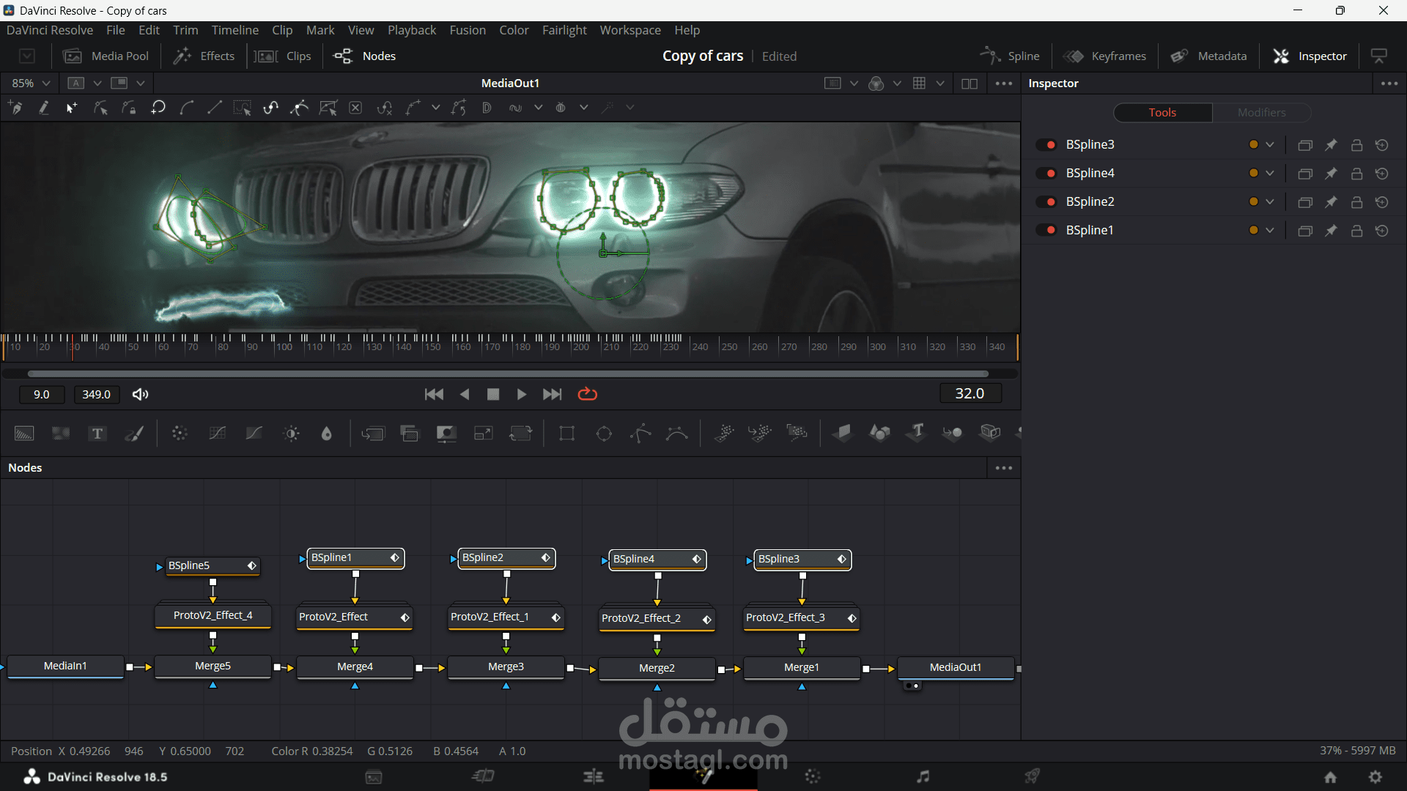
Task: Add a Rectangle mask node
Action: 566,434
